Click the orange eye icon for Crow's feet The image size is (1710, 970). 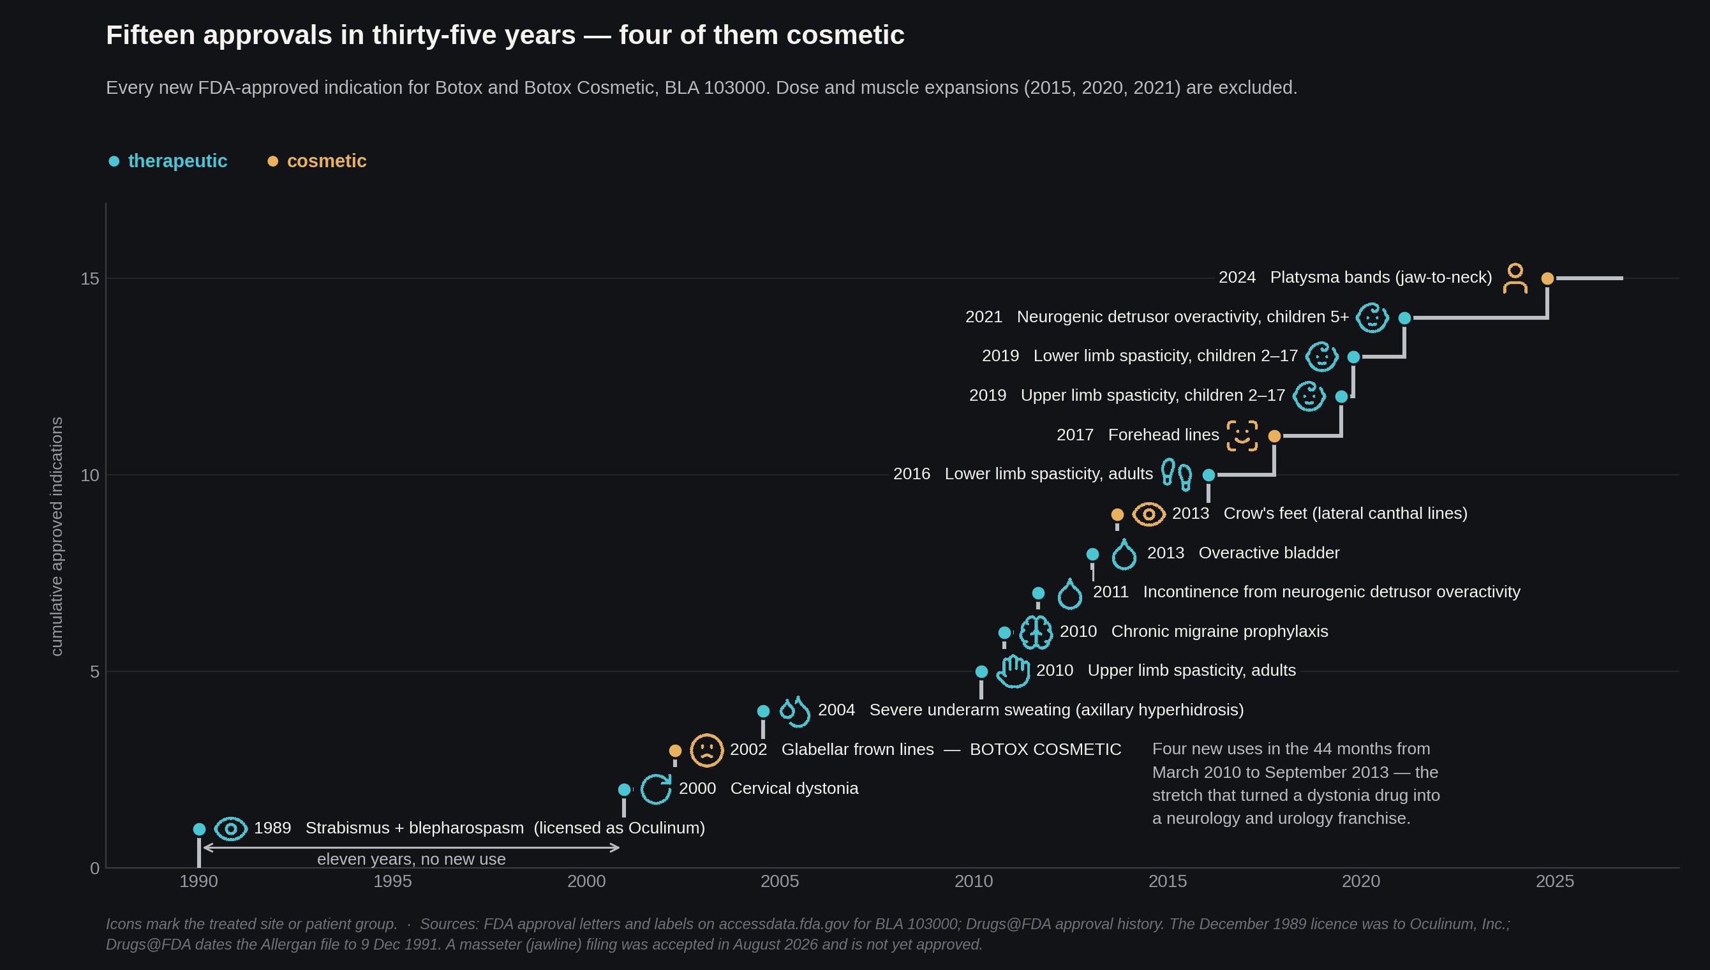click(x=1149, y=514)
